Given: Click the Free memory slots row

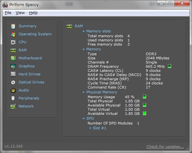Looking at the screenshot, I should [109, 44].
